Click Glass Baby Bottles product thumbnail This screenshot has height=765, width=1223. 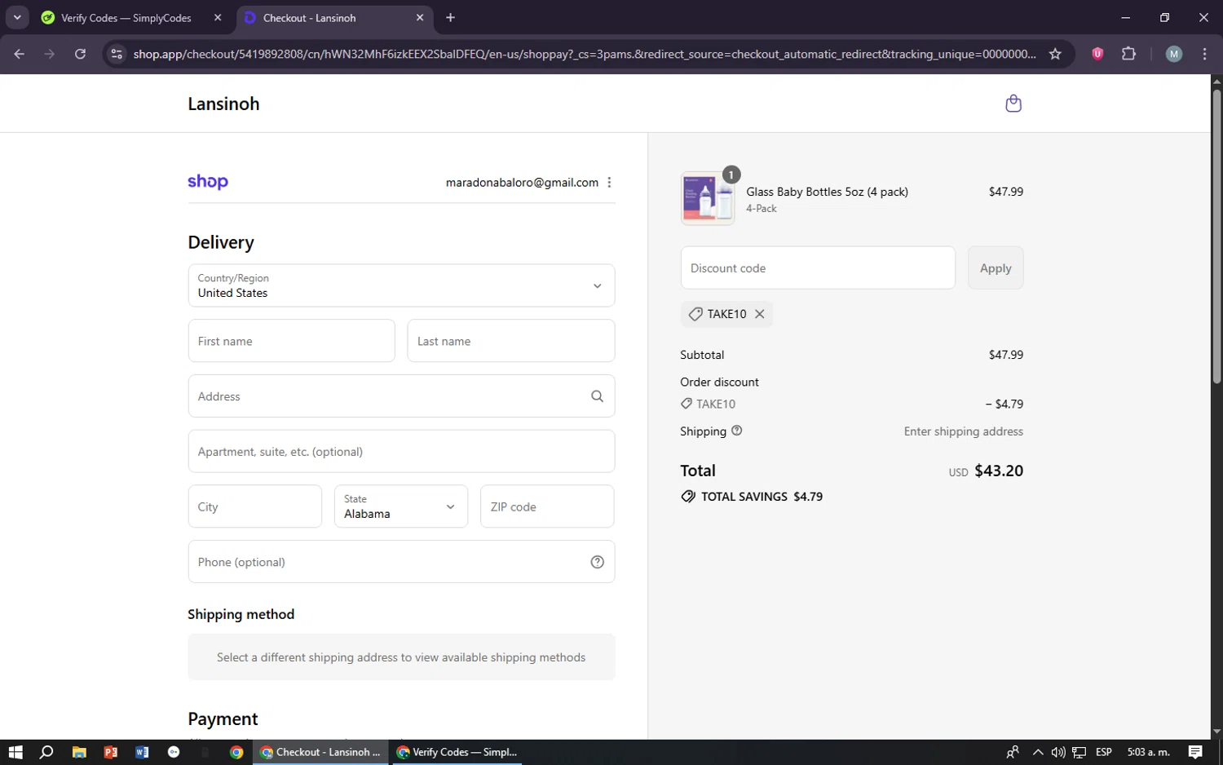708,198
